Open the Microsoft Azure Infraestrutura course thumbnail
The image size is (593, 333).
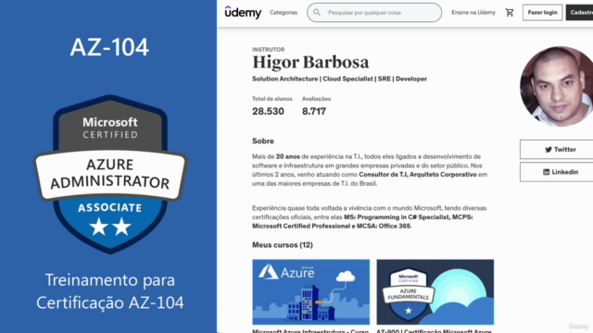click(311, 292)
